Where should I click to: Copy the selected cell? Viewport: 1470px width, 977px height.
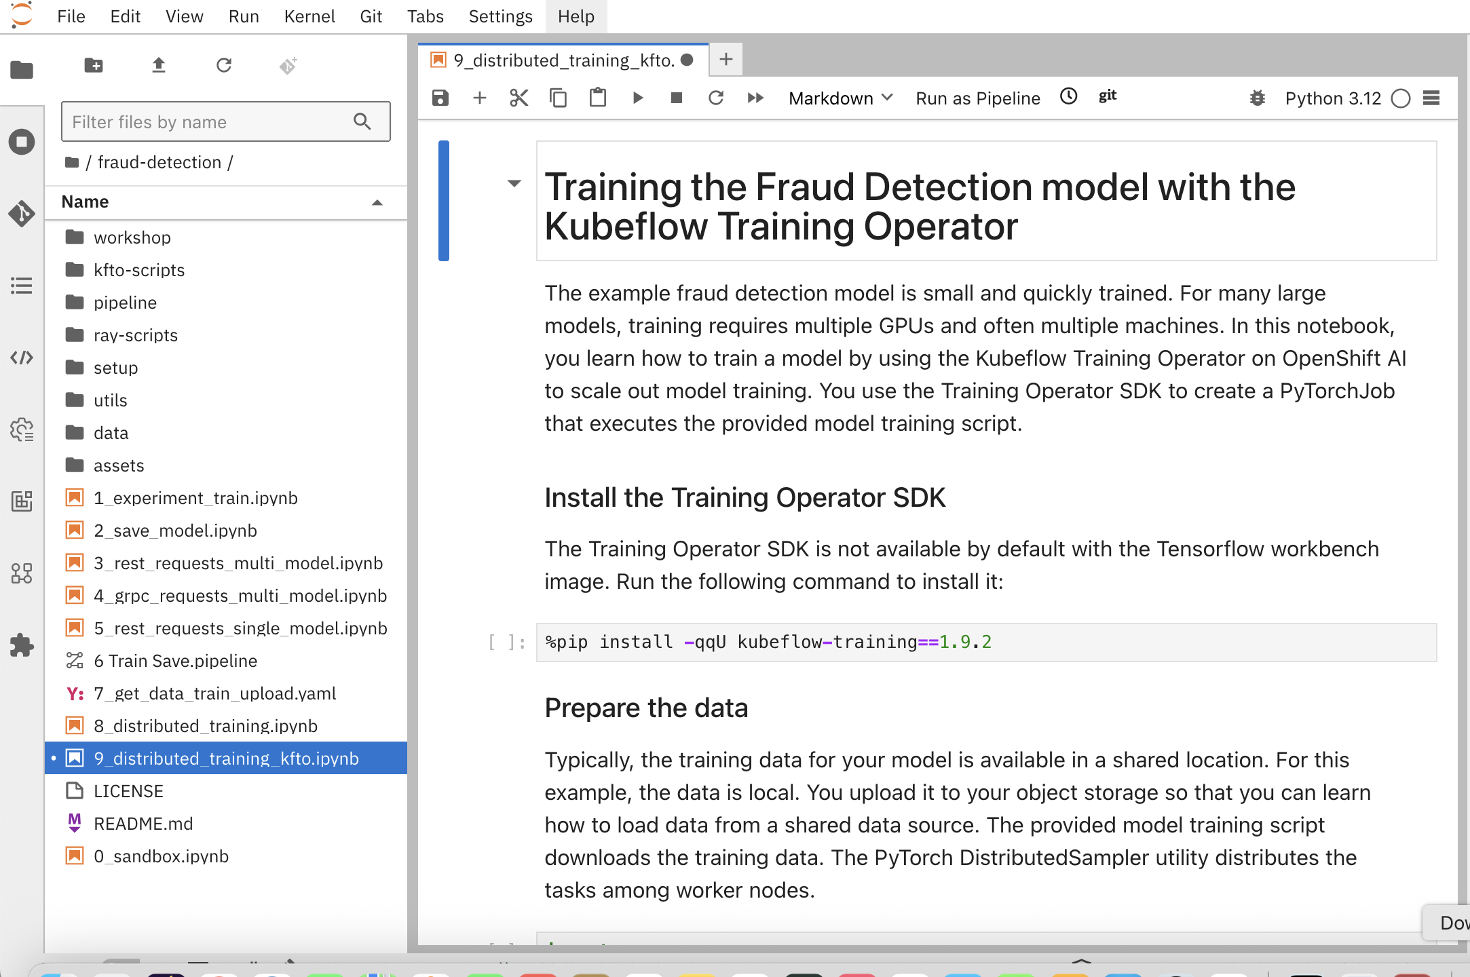tap(559, 98)
